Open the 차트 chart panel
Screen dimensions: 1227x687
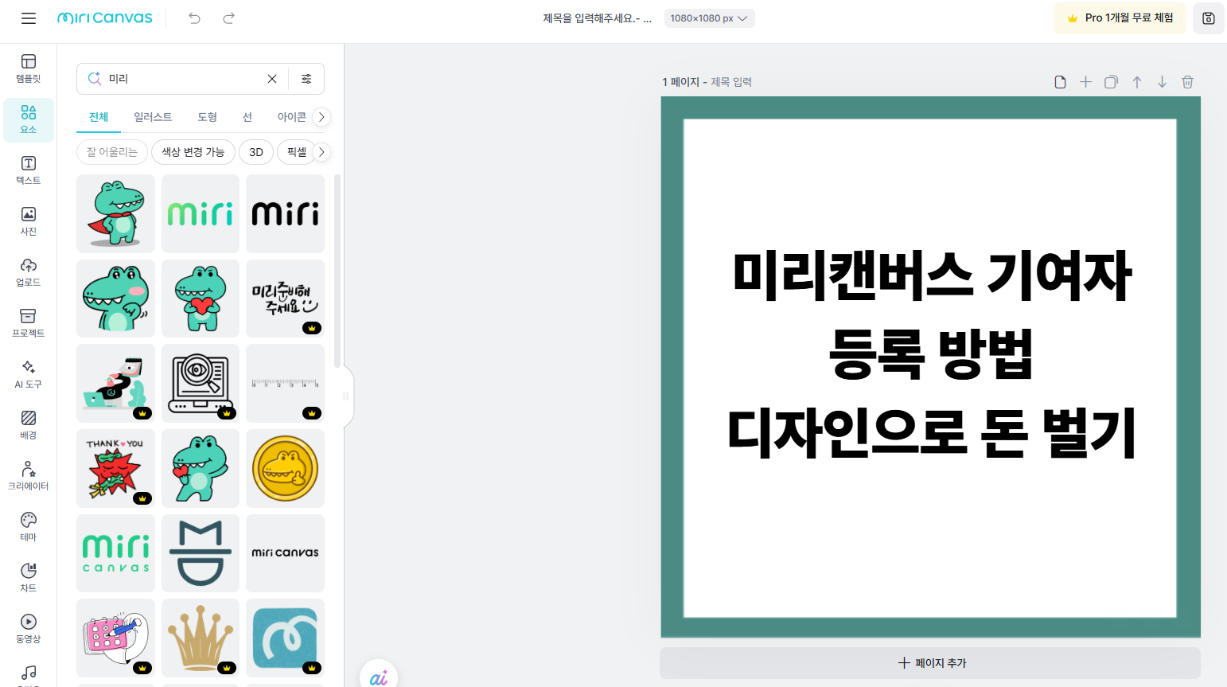(29, 578)
